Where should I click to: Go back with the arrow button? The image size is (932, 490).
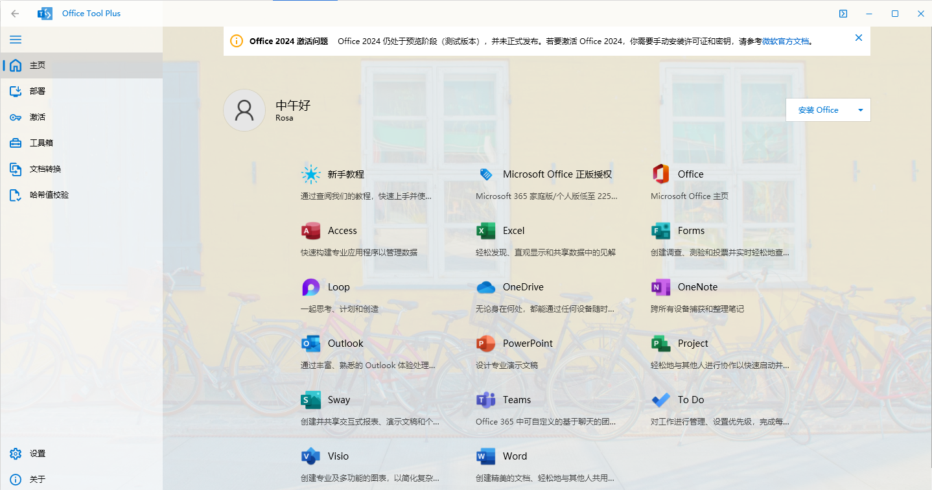click(15, 14)
